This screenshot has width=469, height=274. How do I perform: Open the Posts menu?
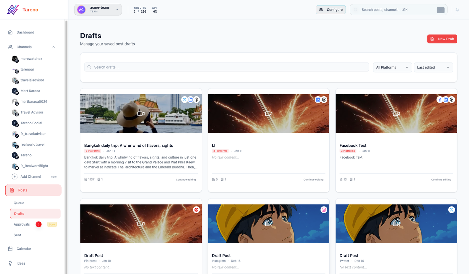point(33,190)
